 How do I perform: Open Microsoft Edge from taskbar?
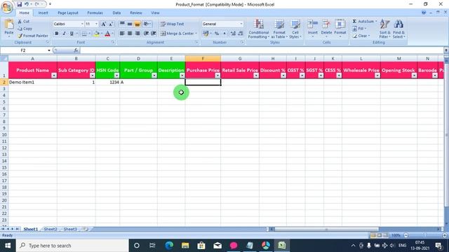click(x=169, y=246)
